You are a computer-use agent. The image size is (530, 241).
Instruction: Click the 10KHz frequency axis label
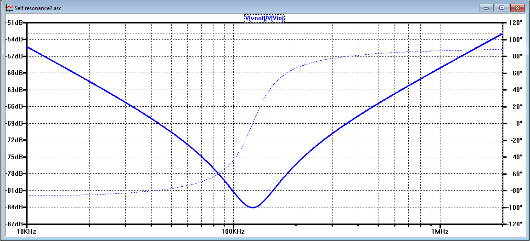[x=26, y=232]
